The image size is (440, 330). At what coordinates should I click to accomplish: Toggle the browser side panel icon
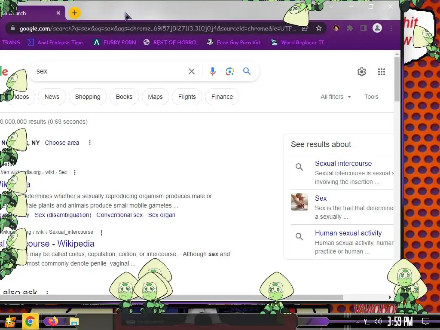(x=364, y=28)
